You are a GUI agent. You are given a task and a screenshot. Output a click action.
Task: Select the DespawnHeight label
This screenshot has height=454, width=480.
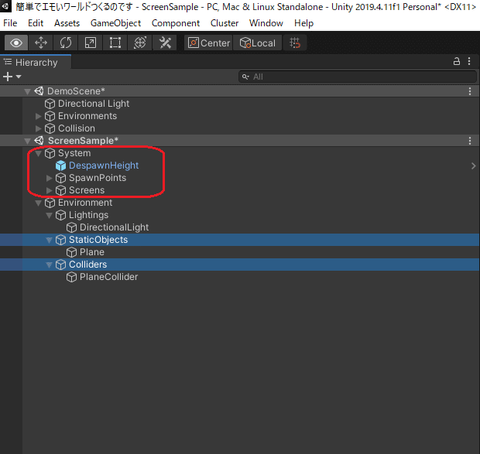(104, 166)
